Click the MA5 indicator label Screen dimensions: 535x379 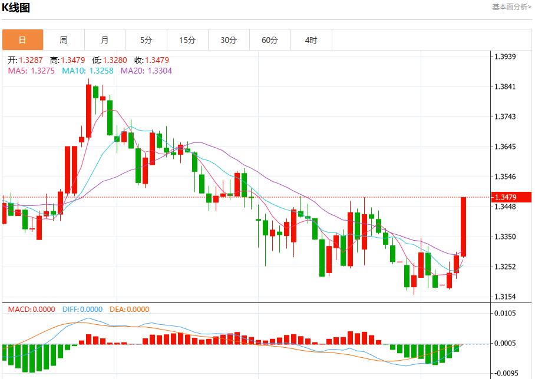pyautogui.click(x=31, y=71)
